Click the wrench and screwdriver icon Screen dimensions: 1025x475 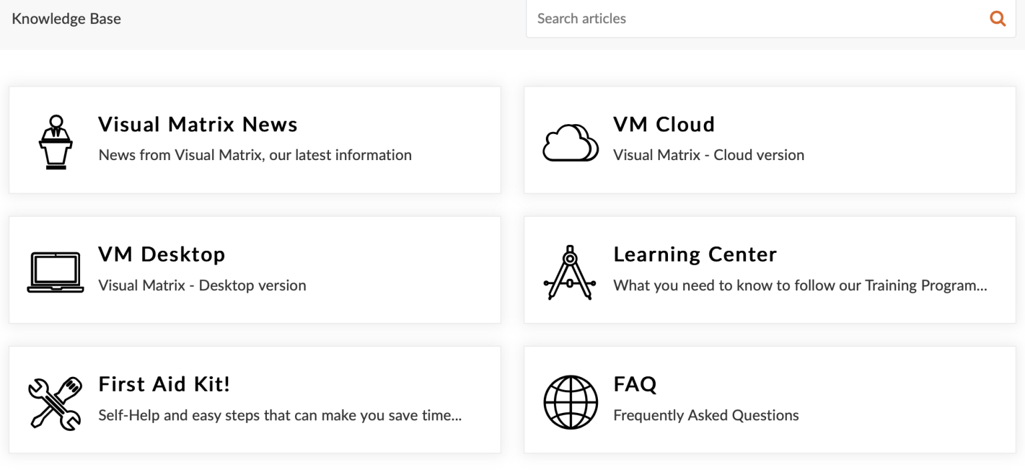(55, 402)
